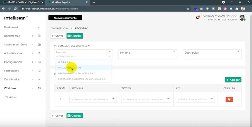Click the top Volver button
This screenshot has height=127, width=252.
[57, 36]
